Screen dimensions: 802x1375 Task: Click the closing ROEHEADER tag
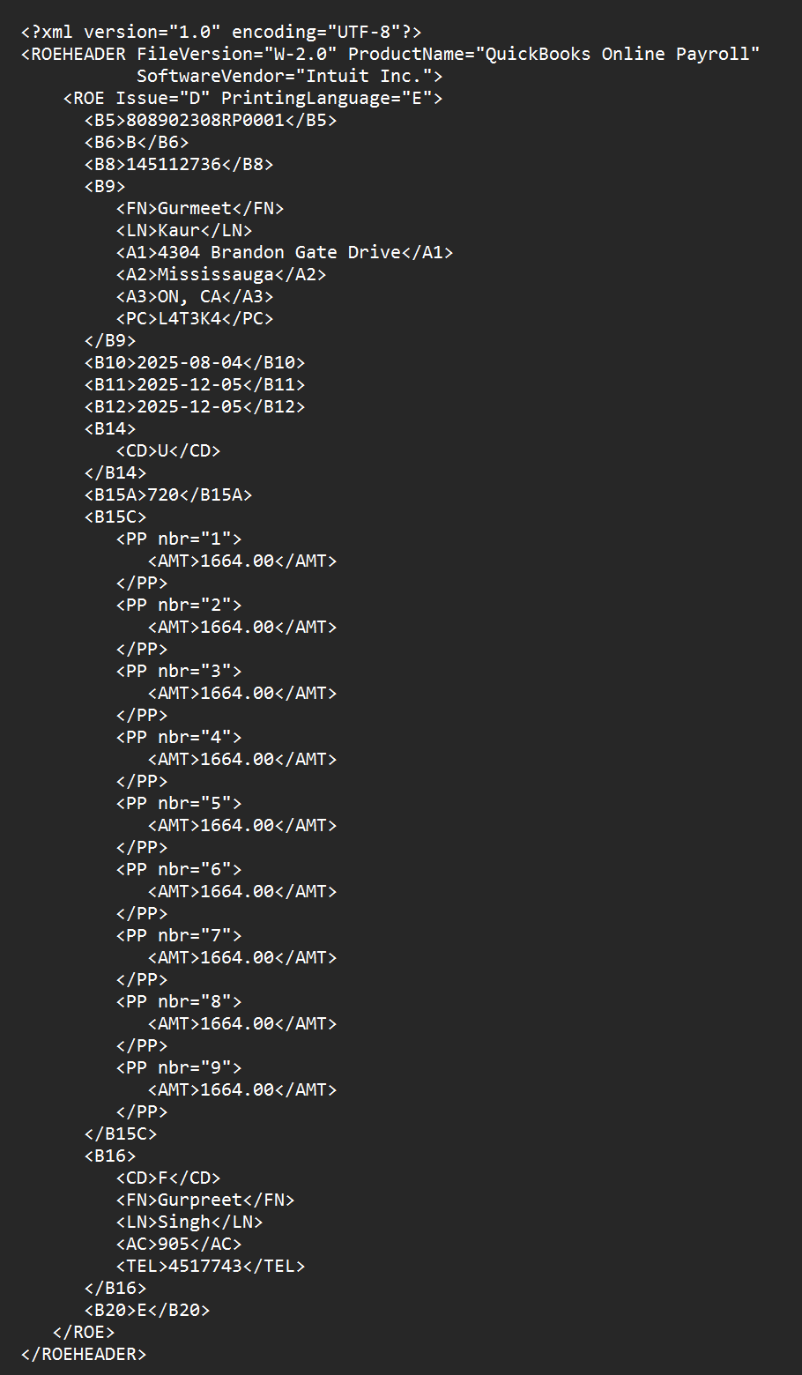[84, 1354]
